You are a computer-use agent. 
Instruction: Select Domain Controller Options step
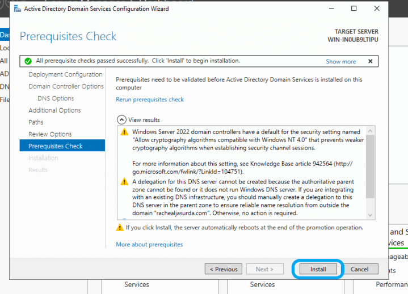[66, 86]
